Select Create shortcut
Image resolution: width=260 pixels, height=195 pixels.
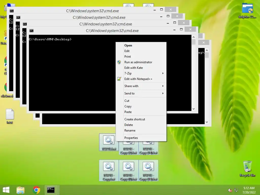tap(141, 119)
